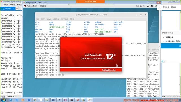Open the GNOME network status icon

pos(148,6)
